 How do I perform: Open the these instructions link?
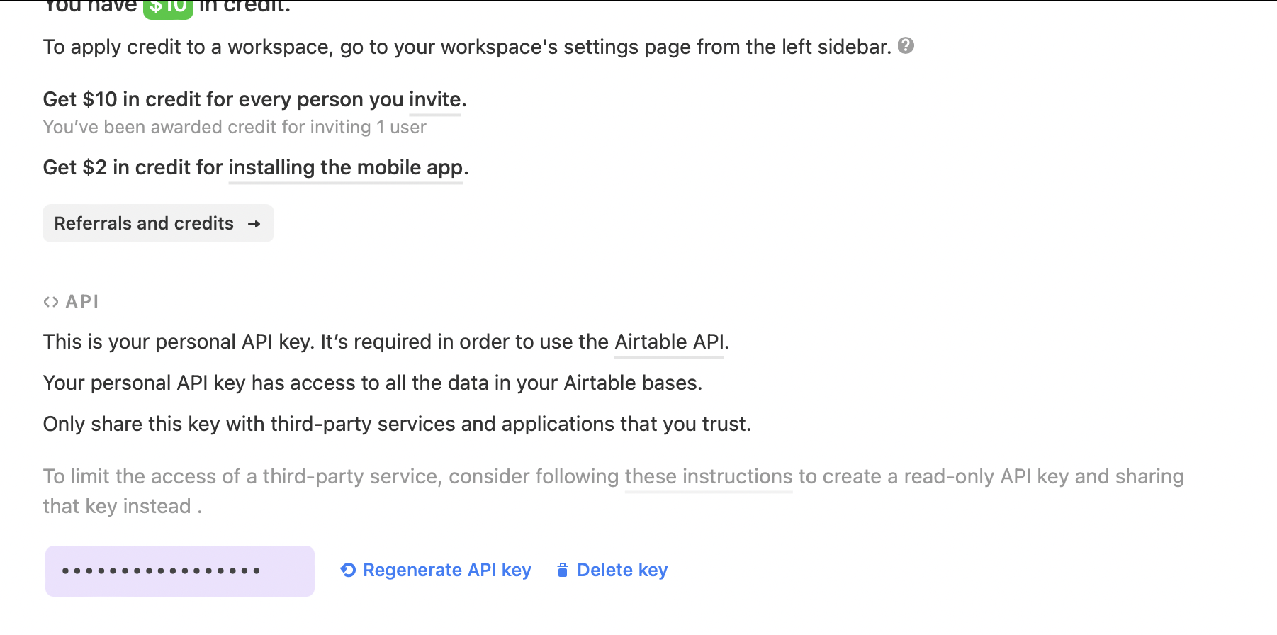(708, 477)
